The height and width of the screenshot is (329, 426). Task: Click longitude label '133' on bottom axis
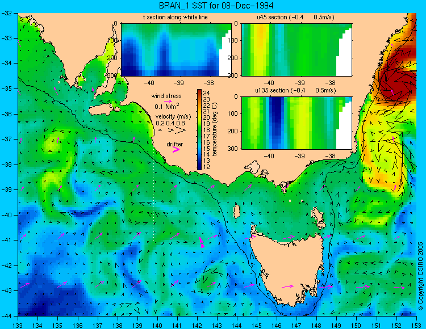tap(18, 325)
